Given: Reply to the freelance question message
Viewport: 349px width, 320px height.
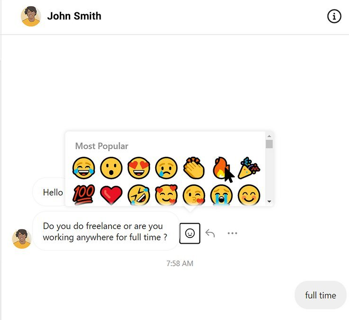Looking at the screenshot, I should click(x=210, y=233).
